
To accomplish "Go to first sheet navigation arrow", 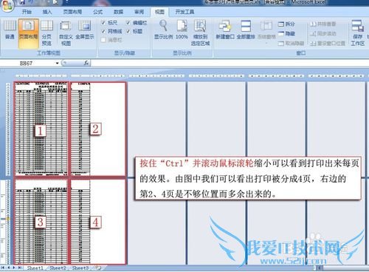I will coord(3,268).
